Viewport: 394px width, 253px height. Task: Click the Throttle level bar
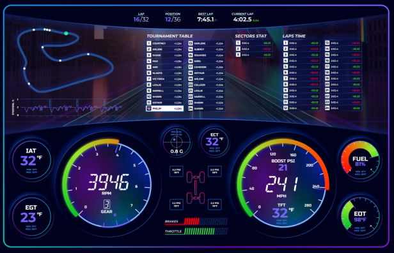[196, 231]
